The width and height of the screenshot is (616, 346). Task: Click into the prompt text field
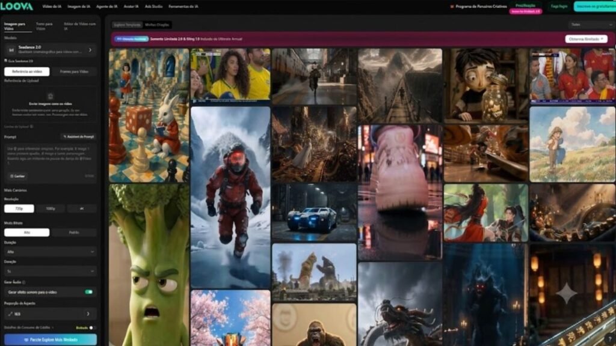[x=51, y=158]
